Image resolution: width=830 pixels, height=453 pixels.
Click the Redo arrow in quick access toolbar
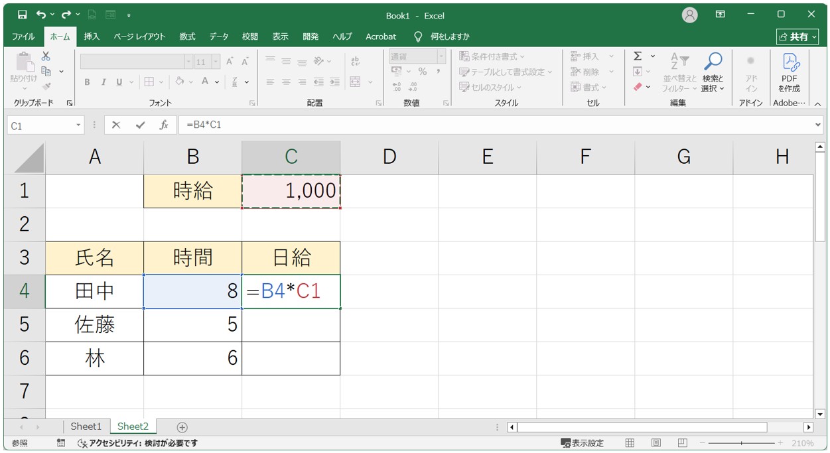pyautogui.click(x=66, y=14)
